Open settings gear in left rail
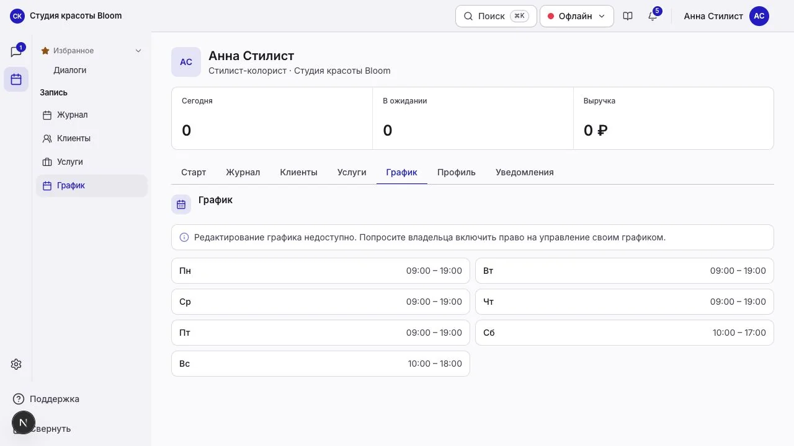This screenshot has width=794, height=446. tap(16, 364)
